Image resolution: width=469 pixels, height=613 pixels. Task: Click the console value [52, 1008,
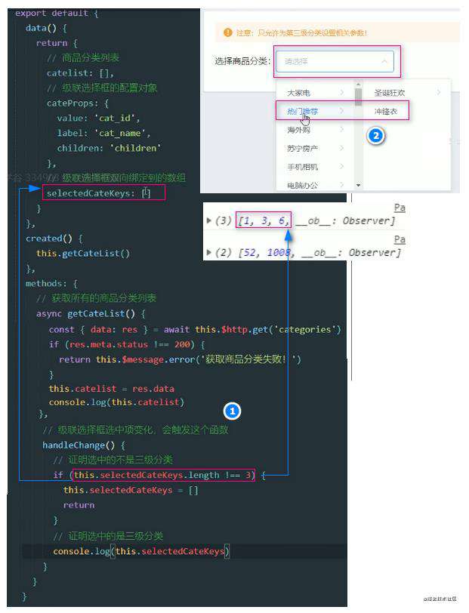coord(267,253)
